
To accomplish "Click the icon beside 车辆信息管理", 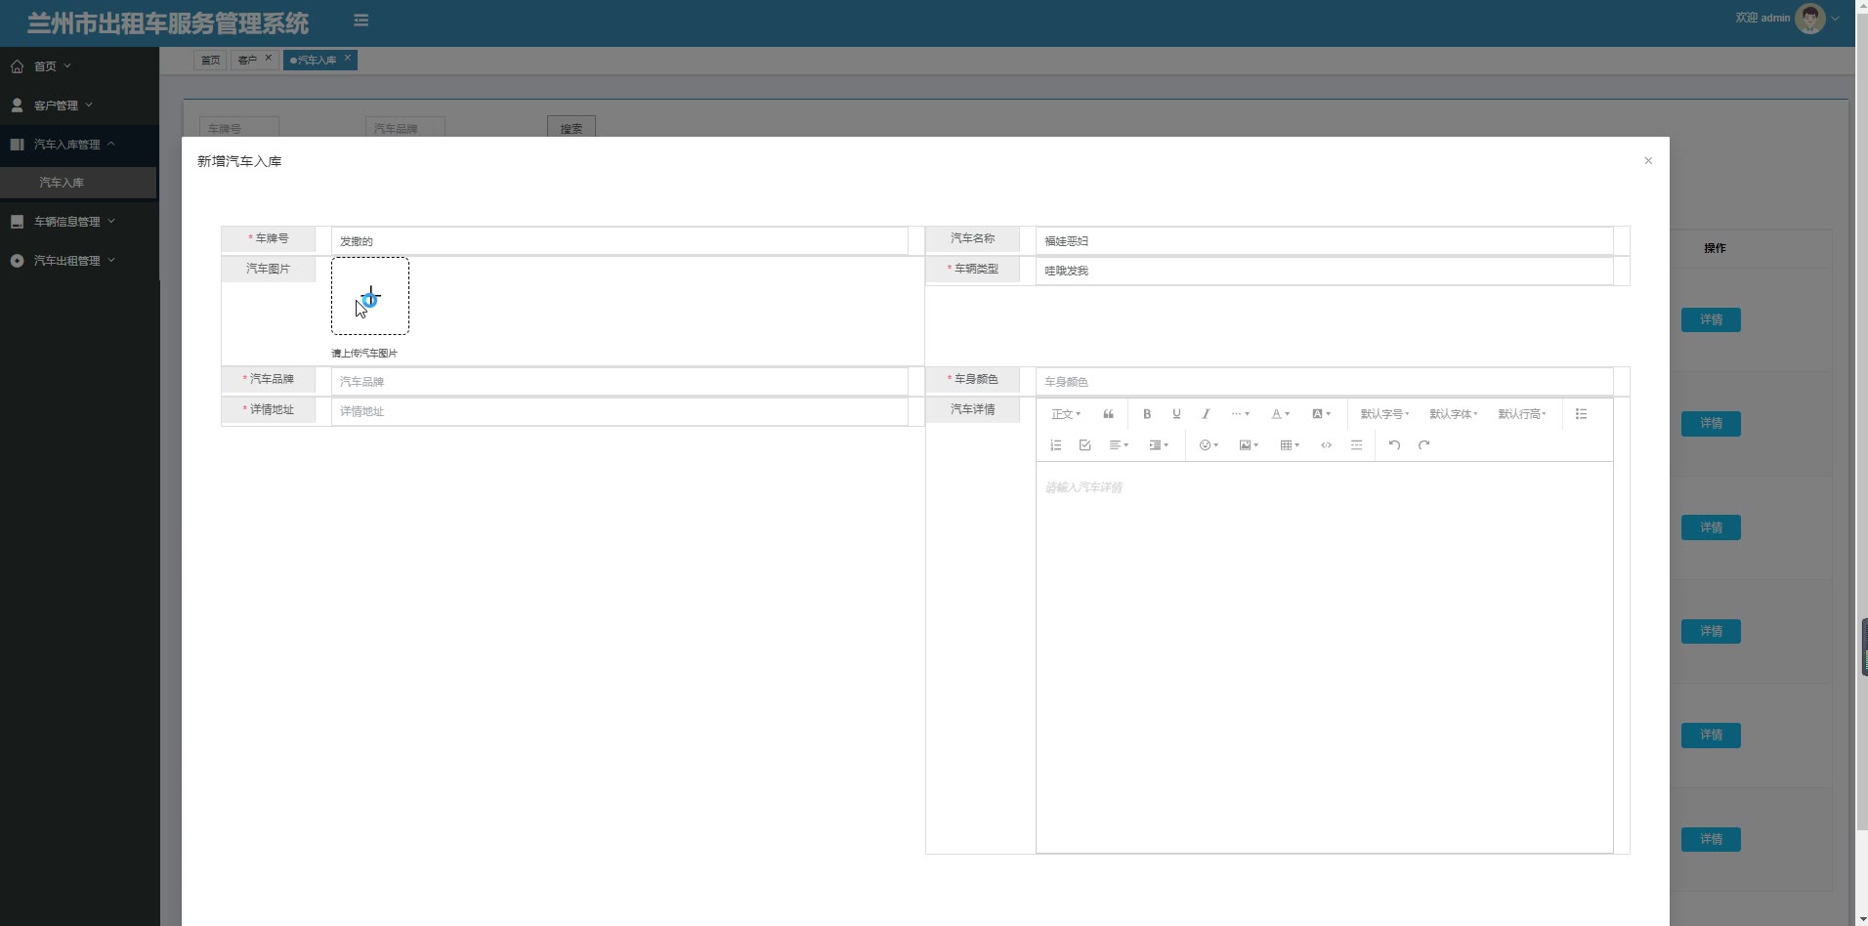I will [x=18, y=222].
